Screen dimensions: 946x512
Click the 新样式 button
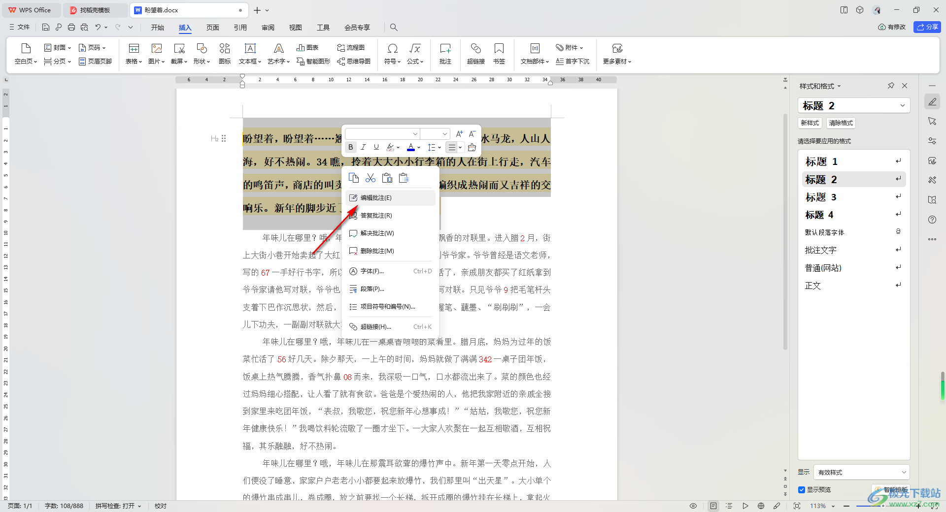pos(810,123)
